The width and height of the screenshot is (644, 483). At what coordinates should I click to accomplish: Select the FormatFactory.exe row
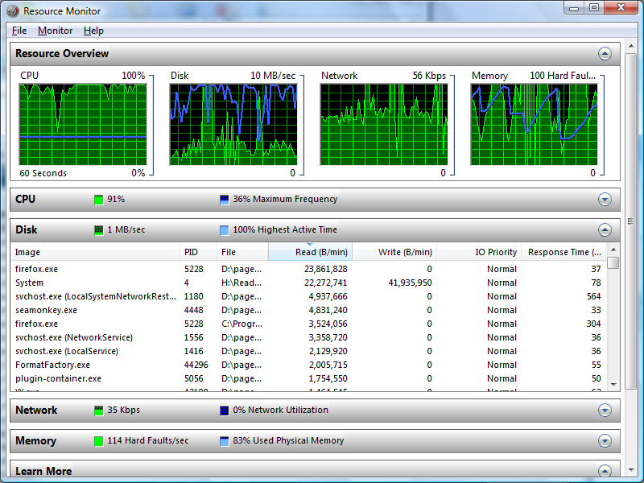(308, 365)
